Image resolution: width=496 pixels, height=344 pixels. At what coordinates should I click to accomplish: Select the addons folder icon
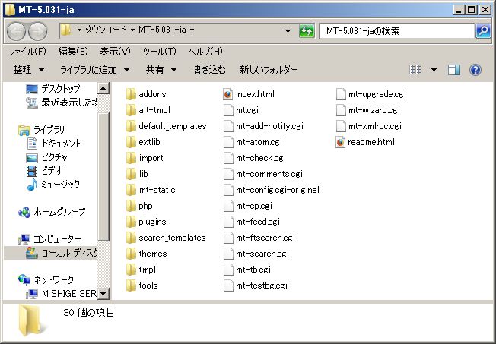pyautogui.click(x=131, y=94)
